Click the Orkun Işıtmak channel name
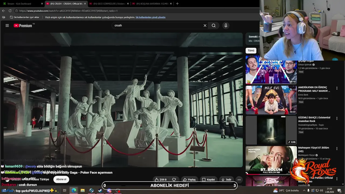 point(305,65)
